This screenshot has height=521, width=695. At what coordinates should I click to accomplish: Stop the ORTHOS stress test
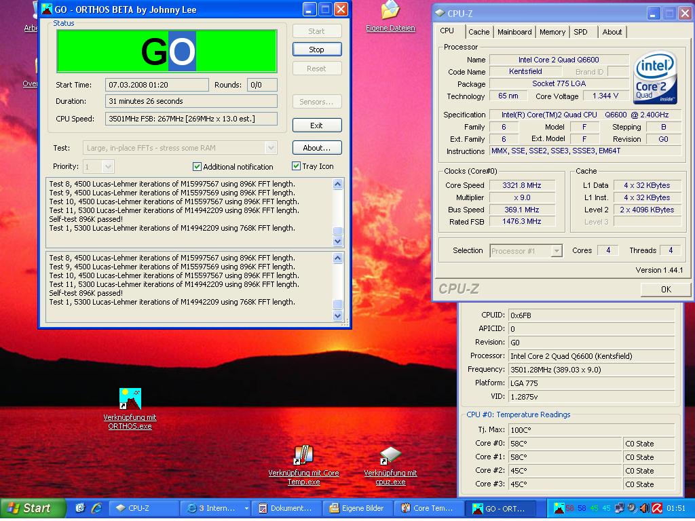point(317,50)
